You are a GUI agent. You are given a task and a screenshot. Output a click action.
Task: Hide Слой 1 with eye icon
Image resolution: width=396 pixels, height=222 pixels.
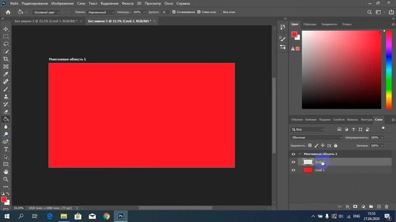[x=293, y=170]
